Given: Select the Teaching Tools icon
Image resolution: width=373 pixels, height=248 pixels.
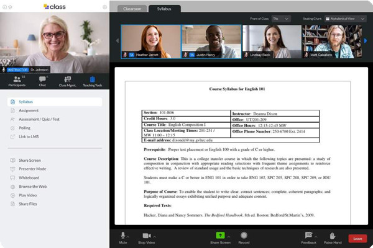Looking at the screenshot, I should coord(93,81).
